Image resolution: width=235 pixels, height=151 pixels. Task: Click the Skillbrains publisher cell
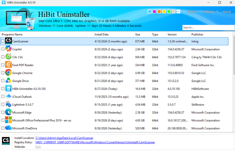coord(198,104)
